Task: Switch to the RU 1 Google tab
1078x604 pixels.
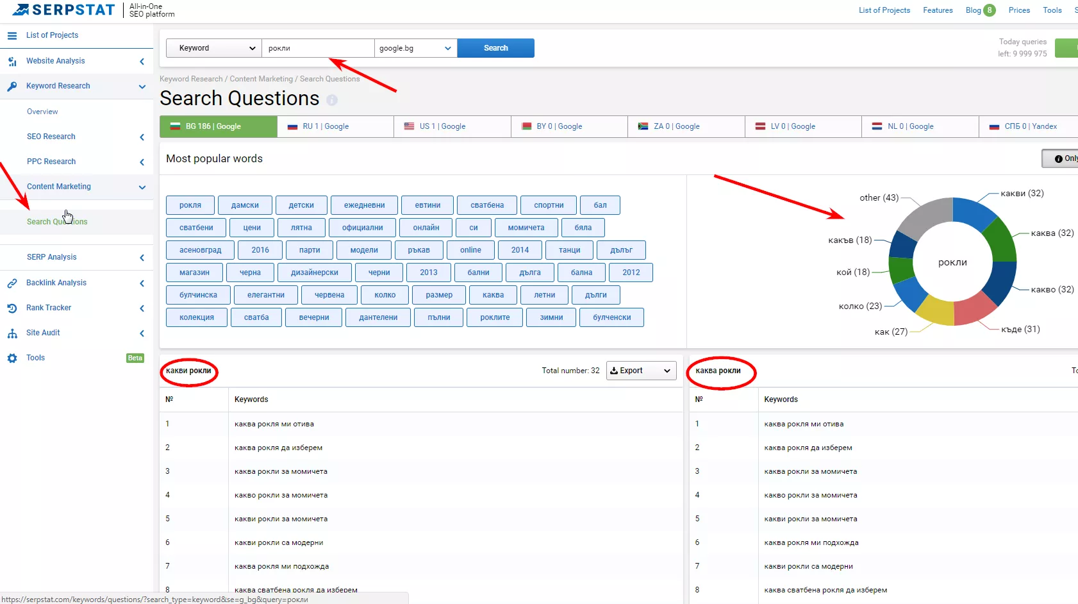Action: 336,126
